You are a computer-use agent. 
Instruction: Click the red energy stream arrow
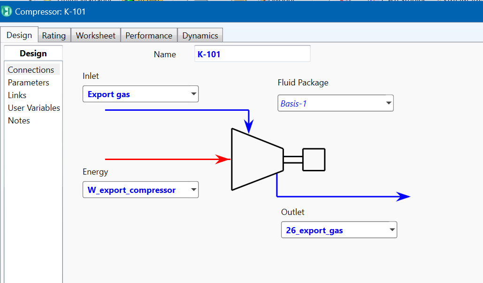[x=178, y=159]
